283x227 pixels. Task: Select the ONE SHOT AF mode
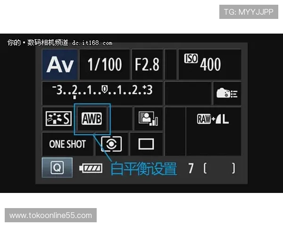[67, 144]
